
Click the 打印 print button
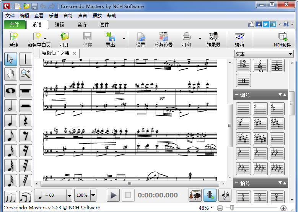click(x=186, y=39)
